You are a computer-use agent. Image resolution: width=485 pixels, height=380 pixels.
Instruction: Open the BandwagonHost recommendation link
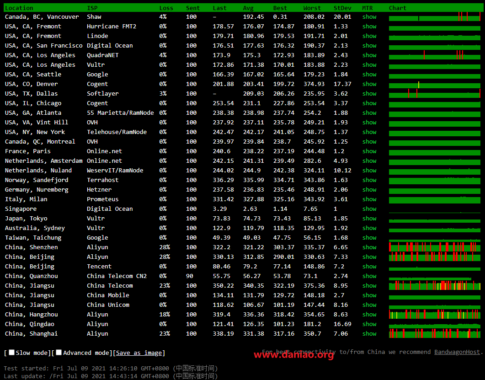[457, 352]
